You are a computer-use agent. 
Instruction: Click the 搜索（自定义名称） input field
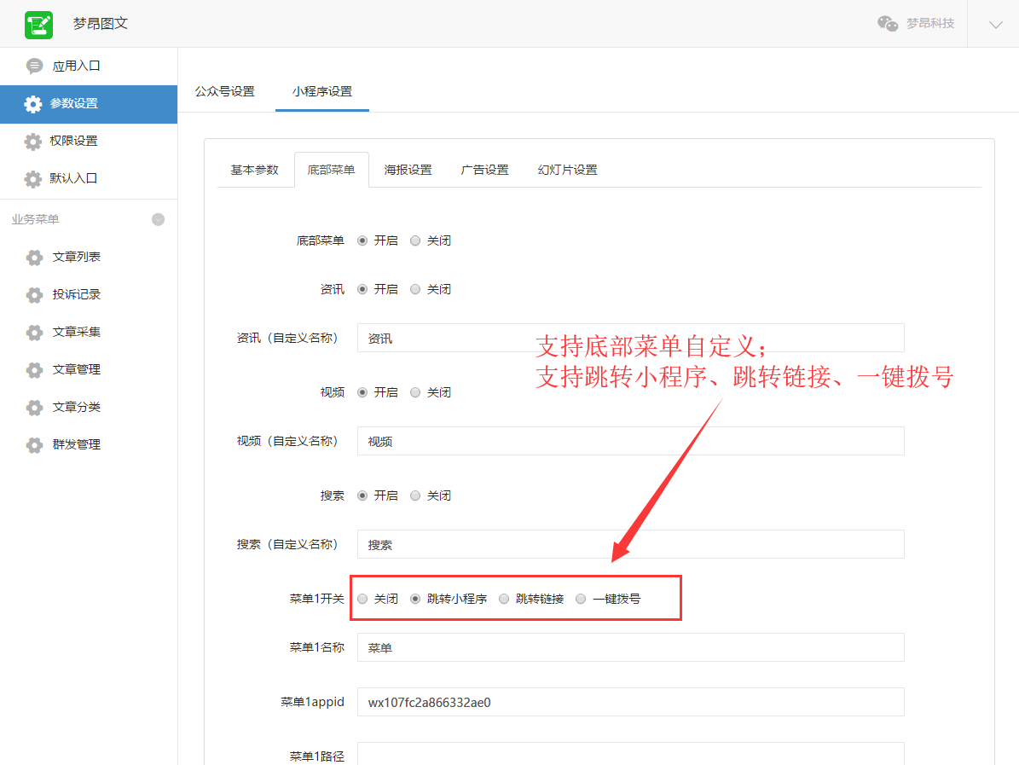630,545
